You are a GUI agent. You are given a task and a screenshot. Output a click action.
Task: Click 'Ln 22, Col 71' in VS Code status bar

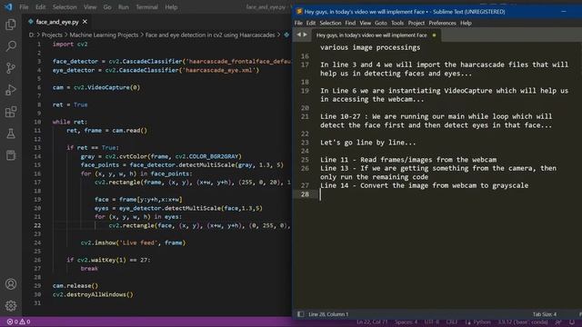coord(372,322)
